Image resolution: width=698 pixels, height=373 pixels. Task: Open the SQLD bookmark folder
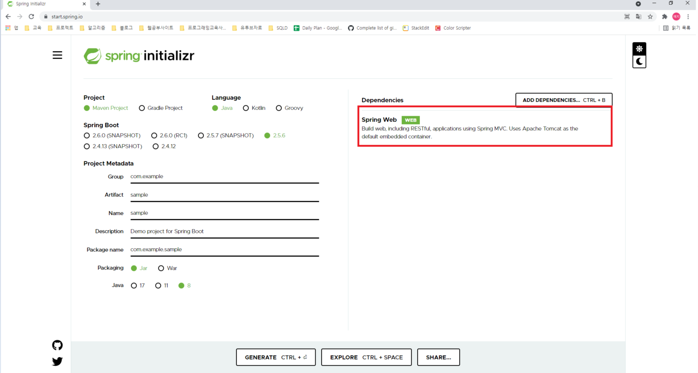click(x=278, y=28)
